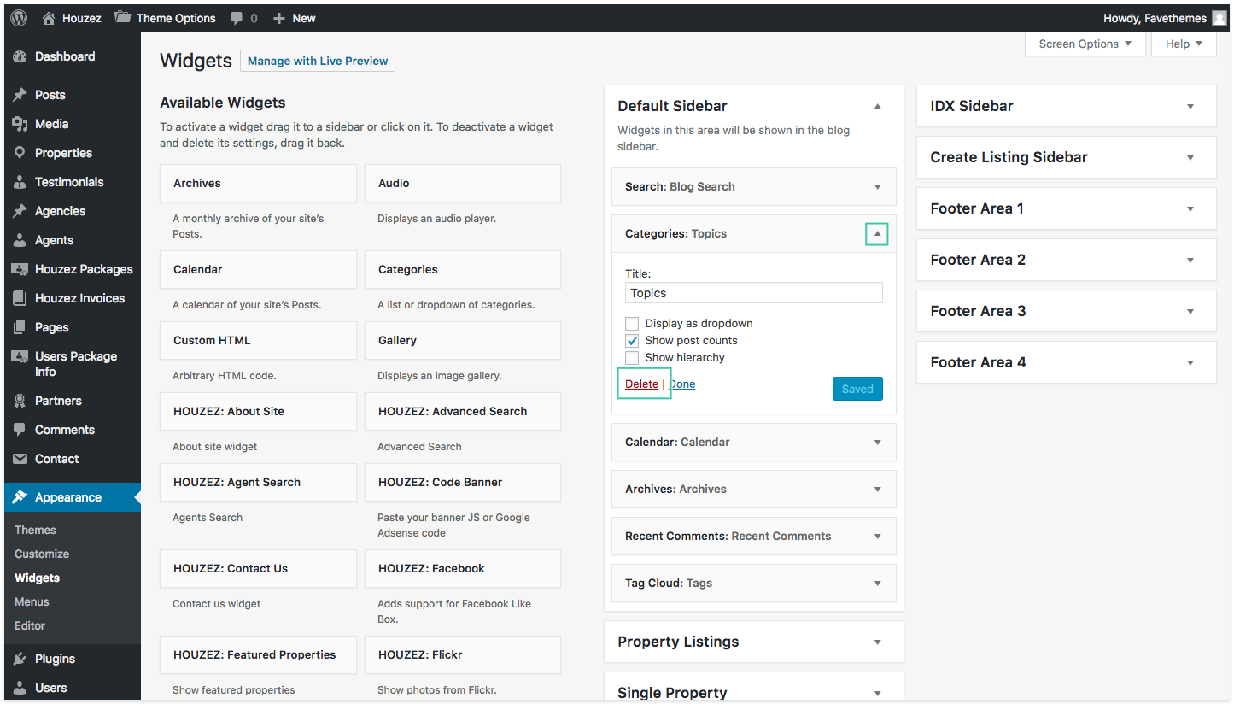Click the Houzez Packages icon
The image size is (1234, 704).
(20, 269)
